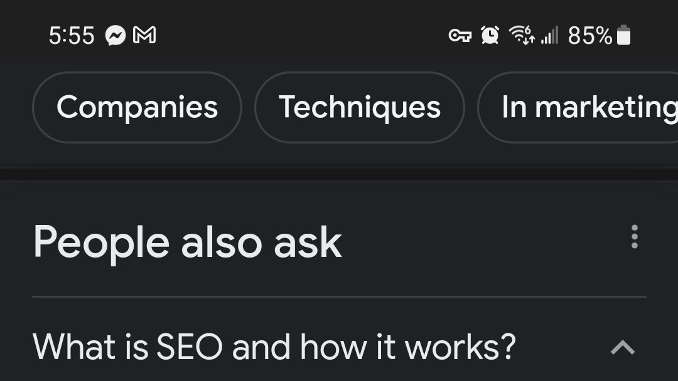Tap the alarm clock status icon

click(x=490, y=35)
